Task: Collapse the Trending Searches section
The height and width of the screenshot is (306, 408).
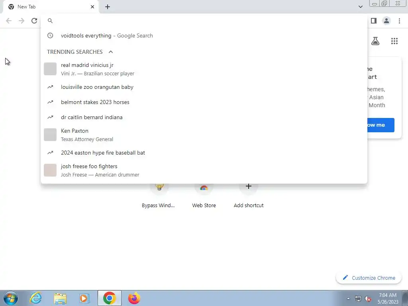Action: coord(111,52)
